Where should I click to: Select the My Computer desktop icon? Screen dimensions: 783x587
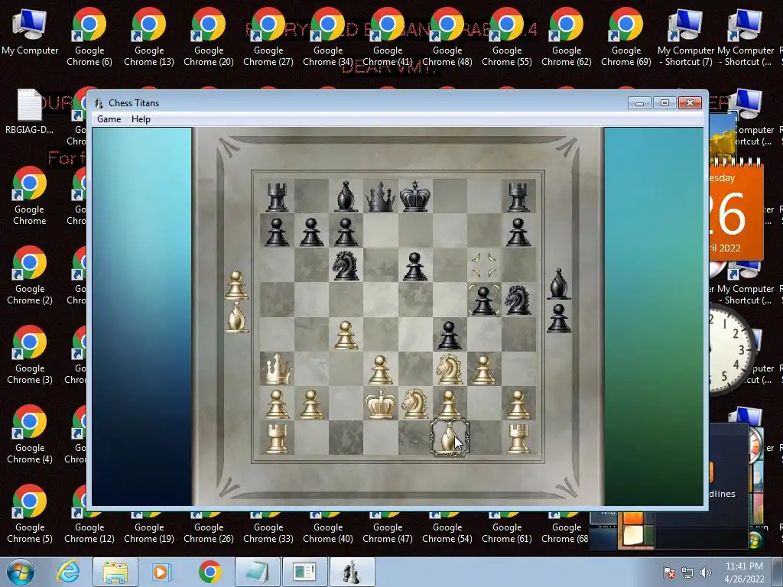point(30,31)
